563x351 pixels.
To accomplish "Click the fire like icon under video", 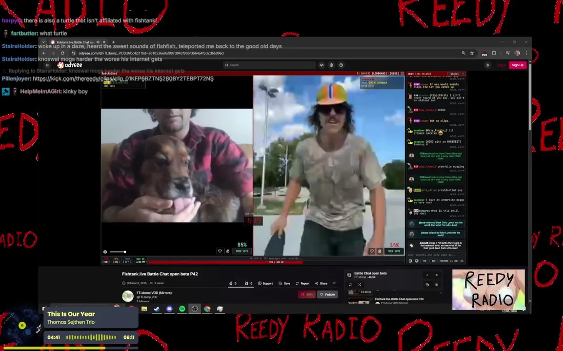I will [231, 283].
